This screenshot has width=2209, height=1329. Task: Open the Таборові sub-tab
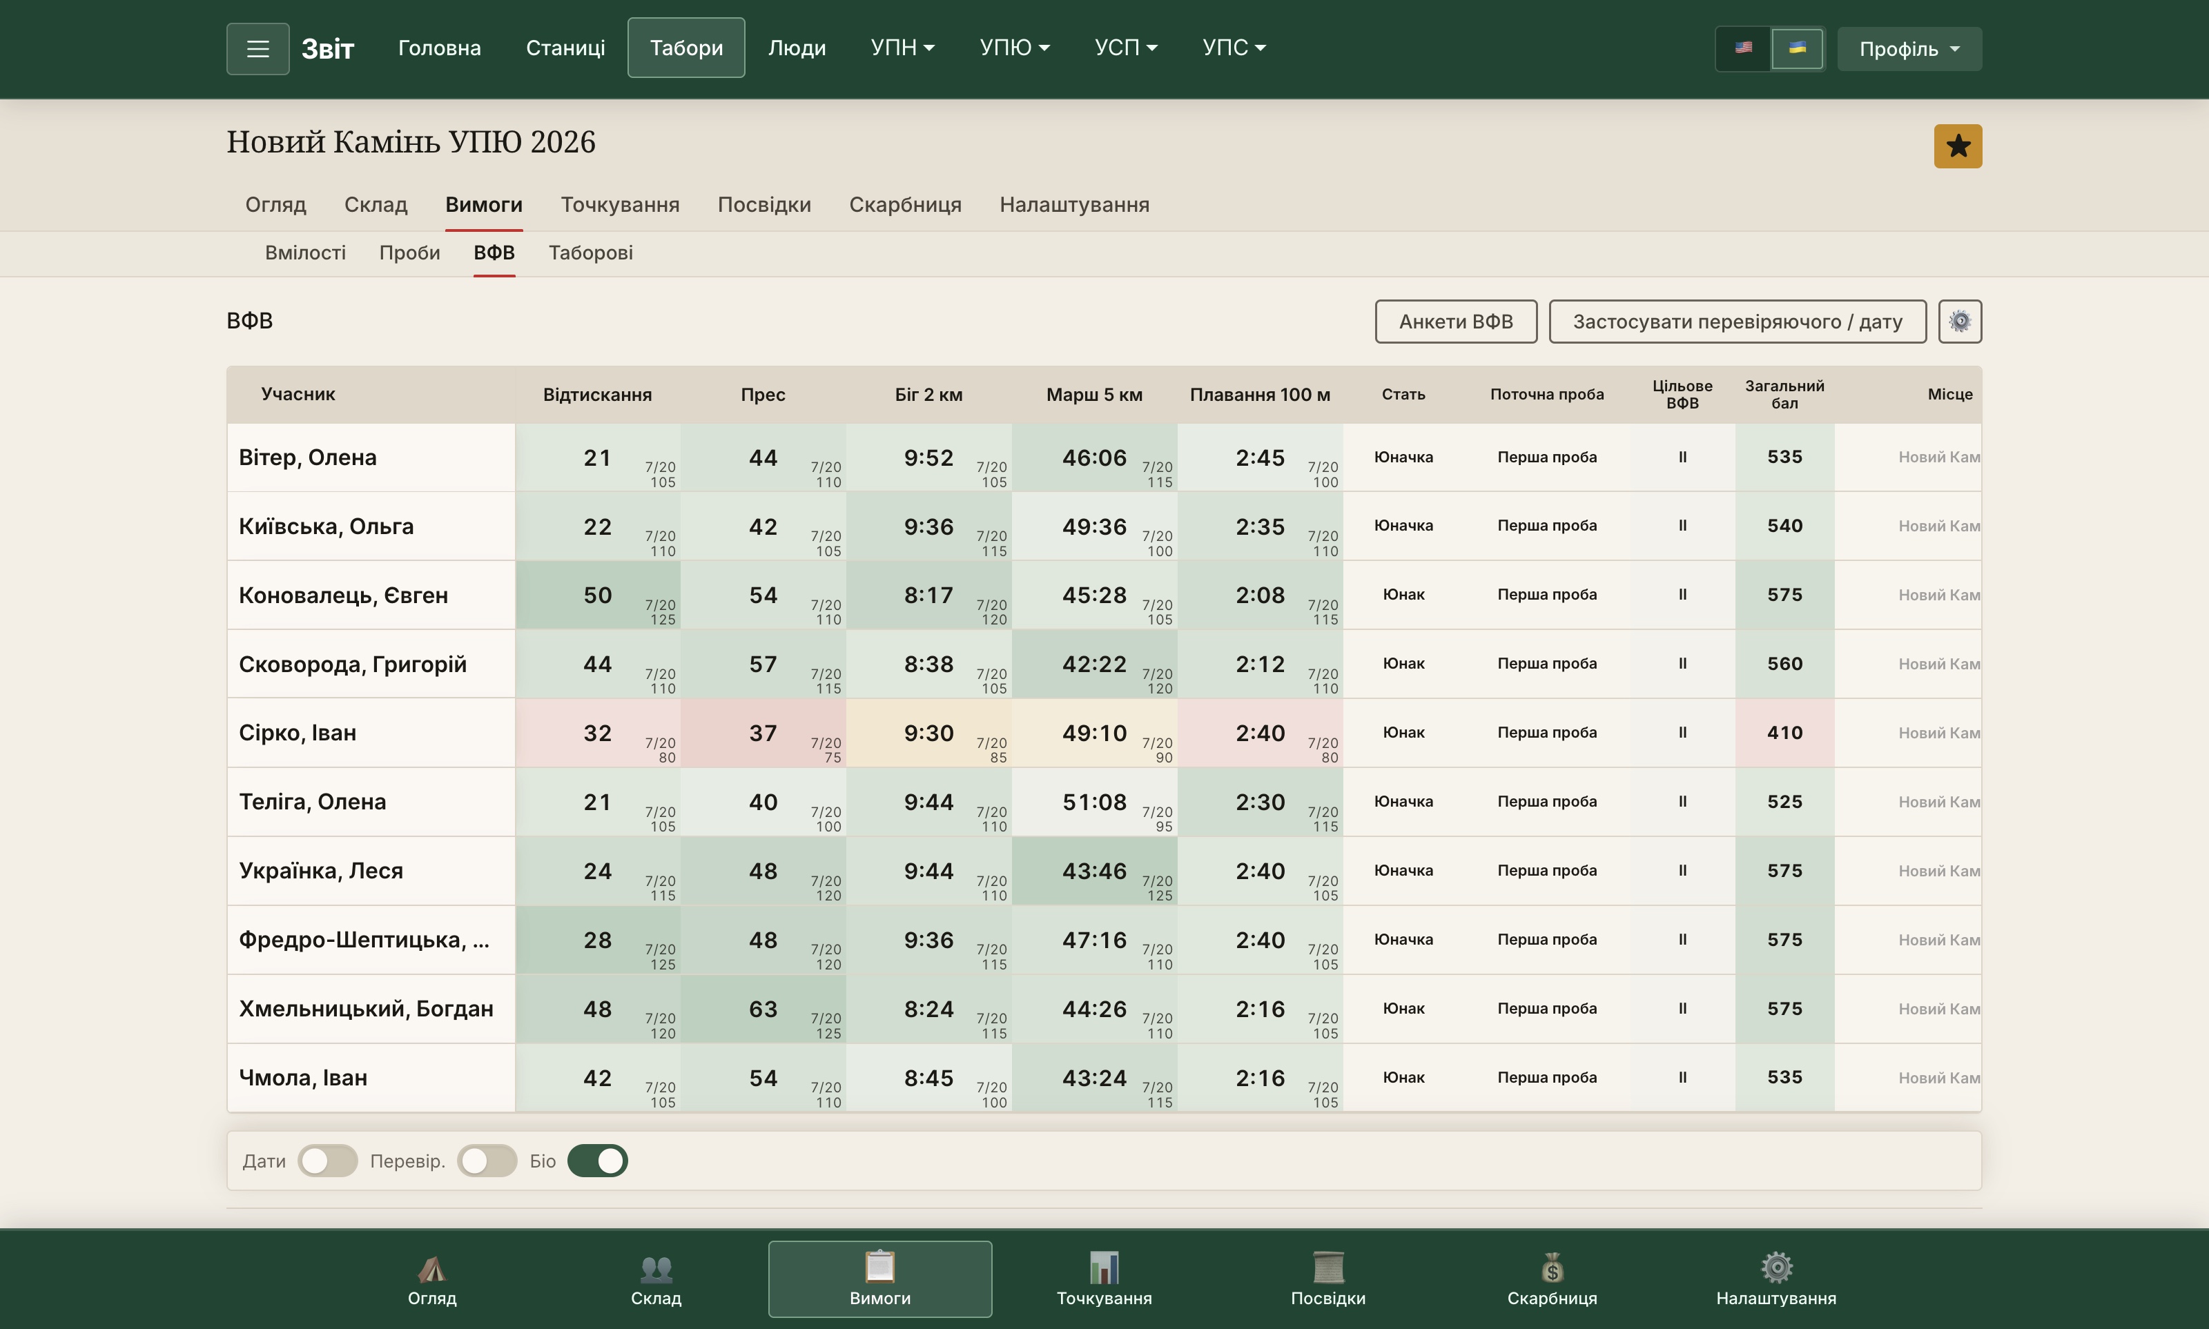(590, 253)
